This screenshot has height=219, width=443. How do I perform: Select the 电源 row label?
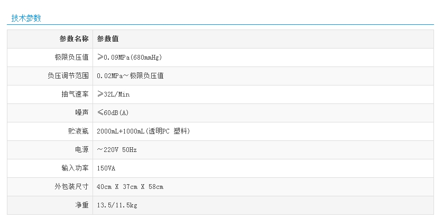pos(81,149)
